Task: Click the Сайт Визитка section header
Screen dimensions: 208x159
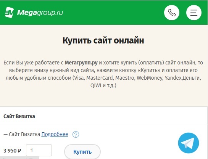Action: [19, 116]
